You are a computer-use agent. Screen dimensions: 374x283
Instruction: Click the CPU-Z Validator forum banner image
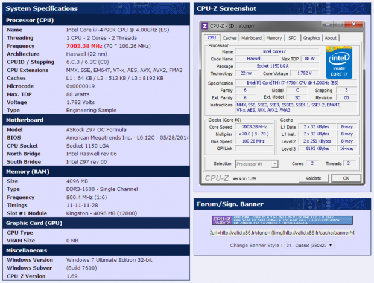[x=282, y=220]
